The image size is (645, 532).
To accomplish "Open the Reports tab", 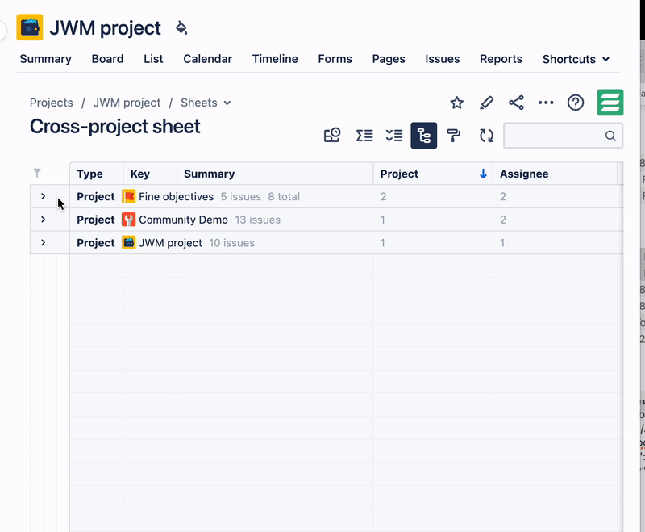I will coord(501,59).
